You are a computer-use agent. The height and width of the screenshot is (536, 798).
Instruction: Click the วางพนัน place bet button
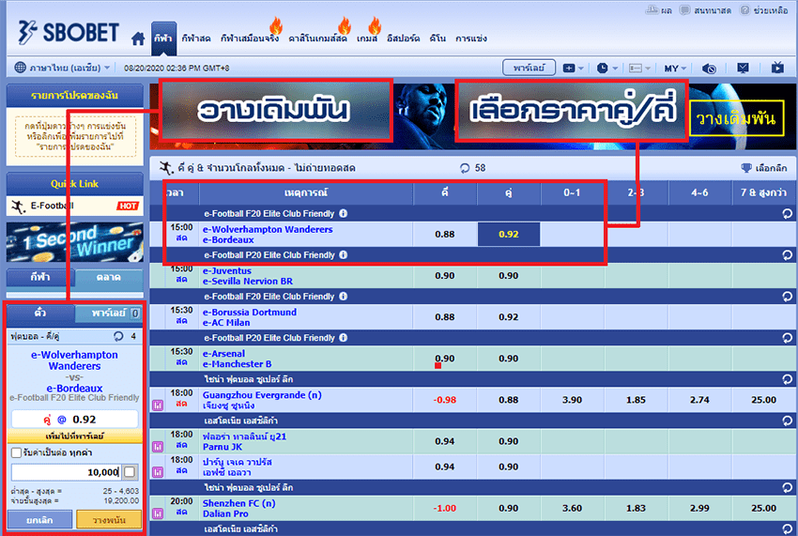tap(110, 520)
